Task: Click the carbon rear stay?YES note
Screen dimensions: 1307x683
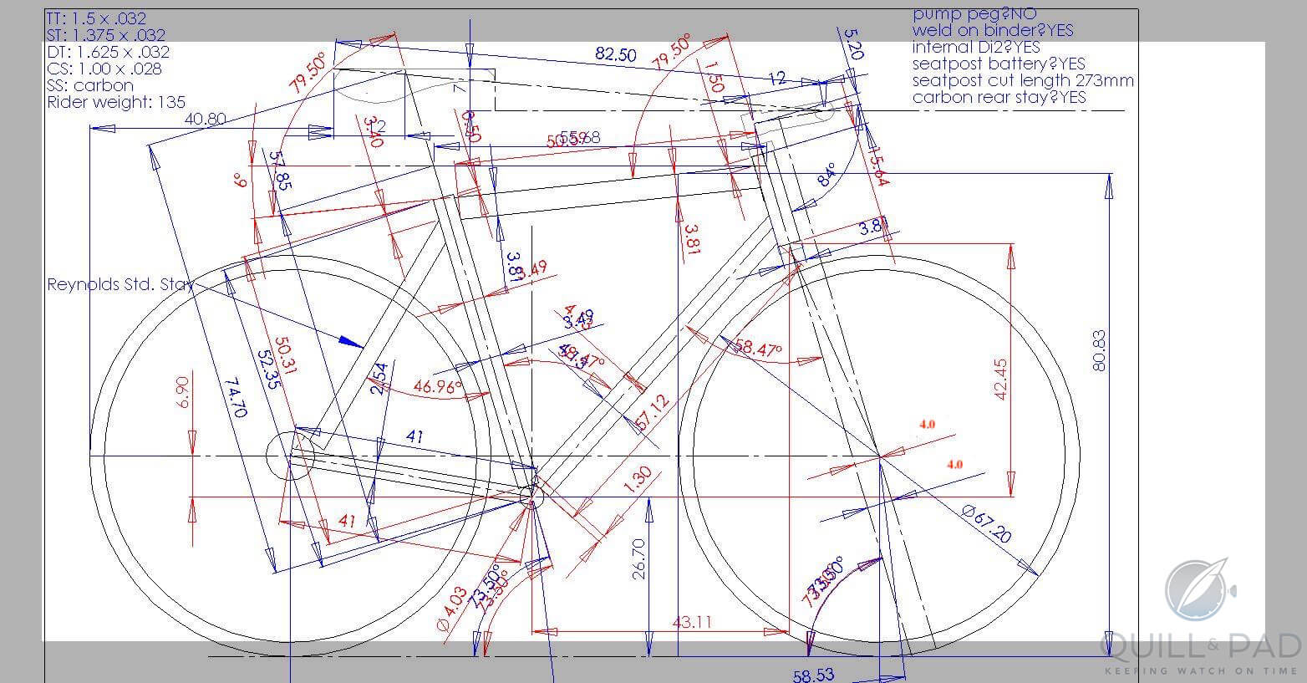Action: click(x=999, y=97)
